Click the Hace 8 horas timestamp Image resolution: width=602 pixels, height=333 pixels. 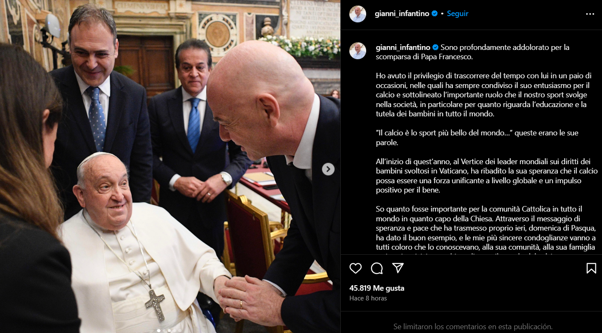(368, 298)
